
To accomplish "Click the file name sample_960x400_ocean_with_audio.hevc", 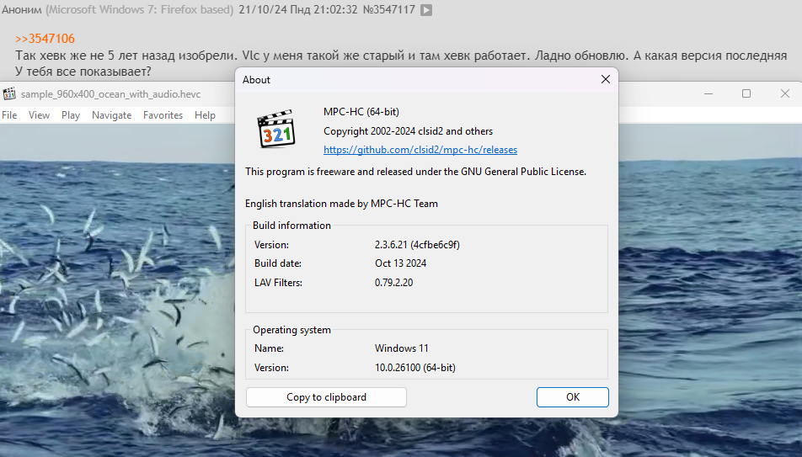I will click(x=110, y=94).
